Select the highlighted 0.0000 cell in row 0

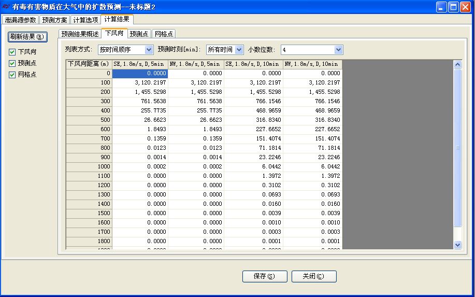click(140, 73)
